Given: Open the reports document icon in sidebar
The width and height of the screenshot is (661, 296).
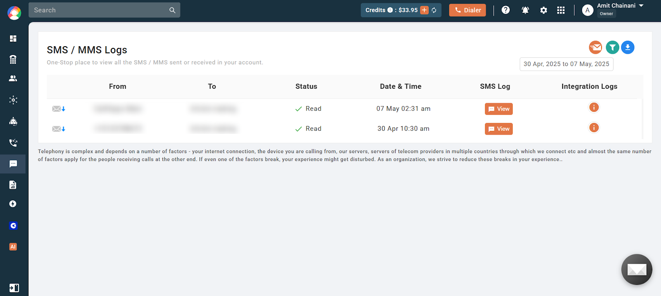Looking at the screenshot, I should coord(13,185).
